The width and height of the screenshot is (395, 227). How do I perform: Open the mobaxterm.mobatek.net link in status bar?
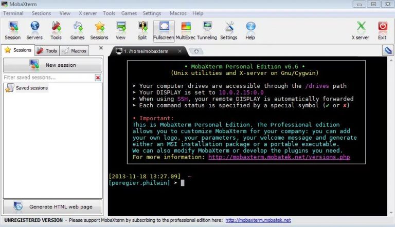coord(258,220)
